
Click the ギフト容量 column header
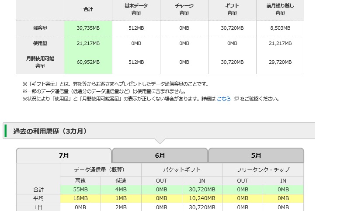pos(232,10)
